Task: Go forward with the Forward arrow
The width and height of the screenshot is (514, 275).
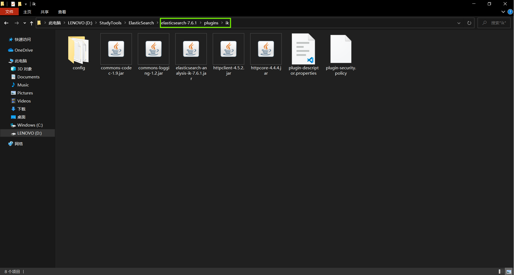Action: [17, 23]
